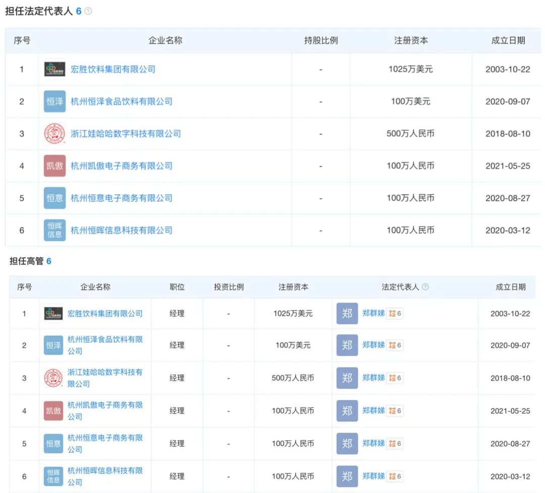Click the 郑 avatar in the 浙江娃哈哈数字科技 executive row
545x493 pixels.
(x=347, y=378)
